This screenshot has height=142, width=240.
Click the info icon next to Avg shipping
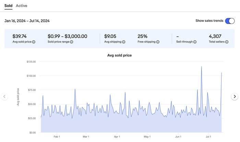pyautogui.click(x=124, y=42)
